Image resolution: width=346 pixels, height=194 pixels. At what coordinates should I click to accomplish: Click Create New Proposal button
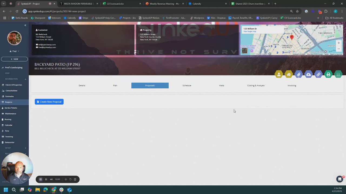pos(49,102)
